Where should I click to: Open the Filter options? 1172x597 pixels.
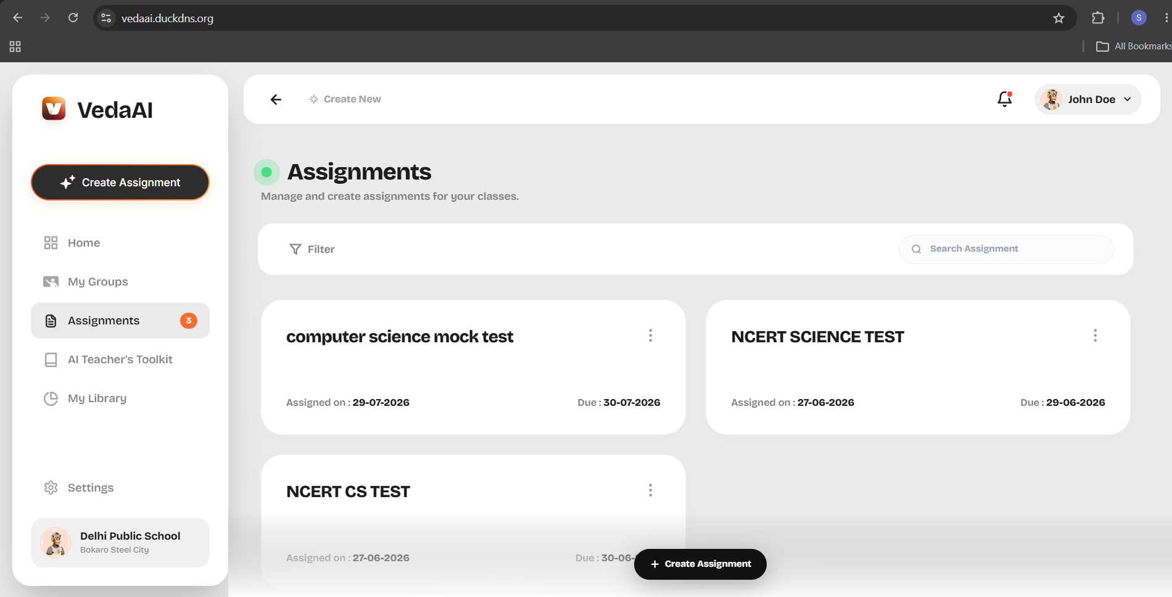point(312,249)
